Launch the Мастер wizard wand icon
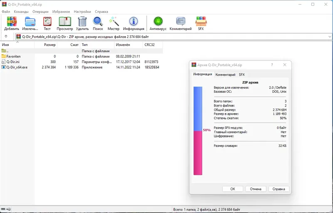The width and height of the screenshot is (333, 213). tap(114, 22)
